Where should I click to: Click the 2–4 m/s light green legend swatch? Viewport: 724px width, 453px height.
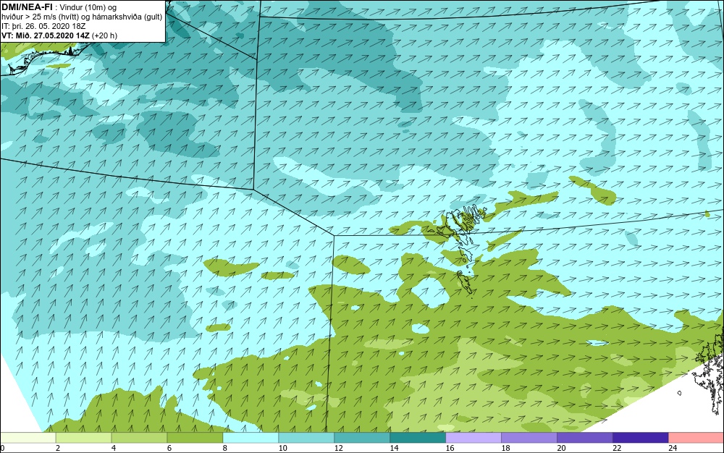(83, 437)
